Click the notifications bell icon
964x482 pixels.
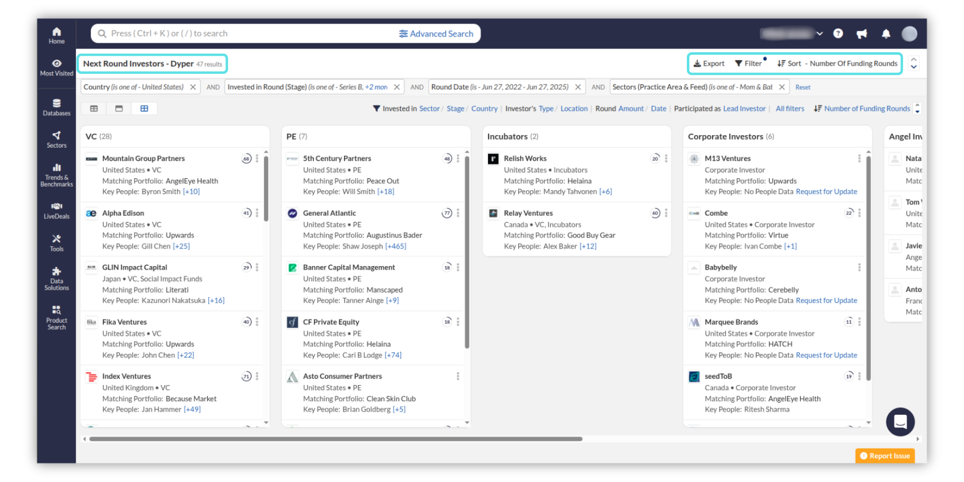click(x=886, y=34)
